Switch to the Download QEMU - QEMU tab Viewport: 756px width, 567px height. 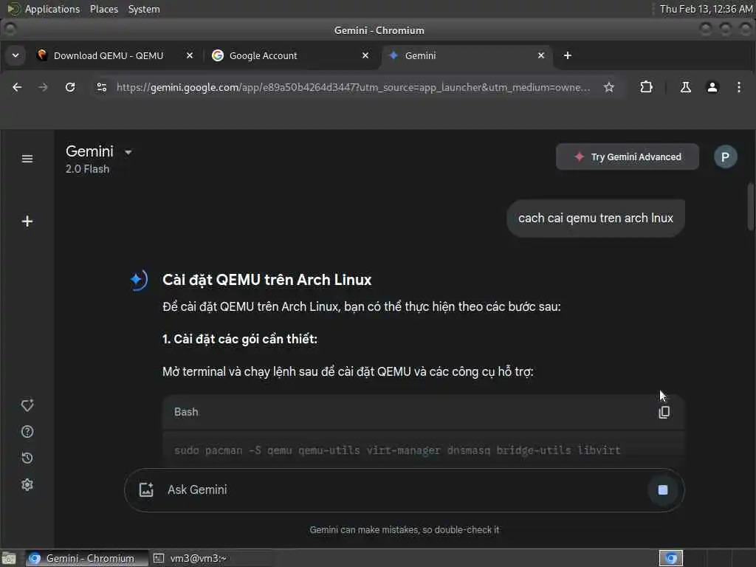click(116, 55)
